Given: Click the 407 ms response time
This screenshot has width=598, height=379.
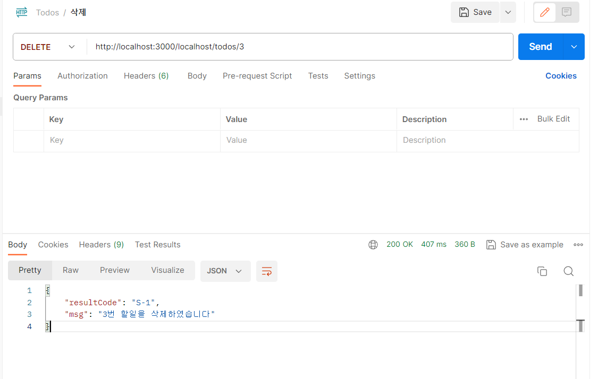Looking at the screenshot, I should [434, 244].
